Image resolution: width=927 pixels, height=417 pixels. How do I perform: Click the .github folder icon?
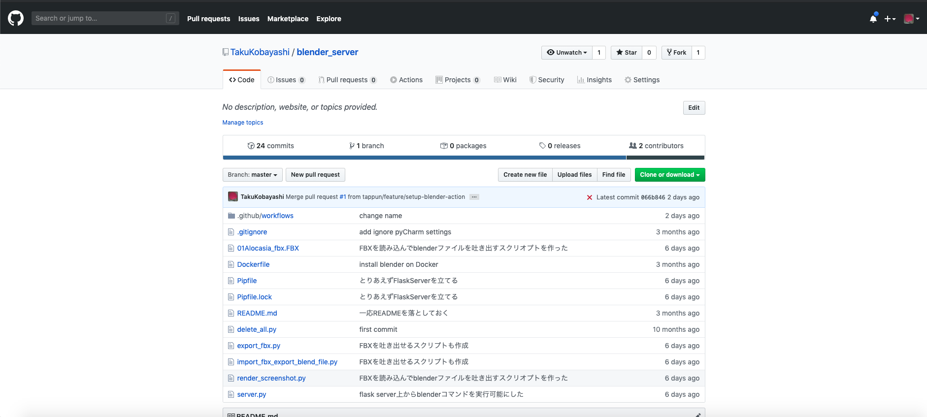click(x=232, y=216)
